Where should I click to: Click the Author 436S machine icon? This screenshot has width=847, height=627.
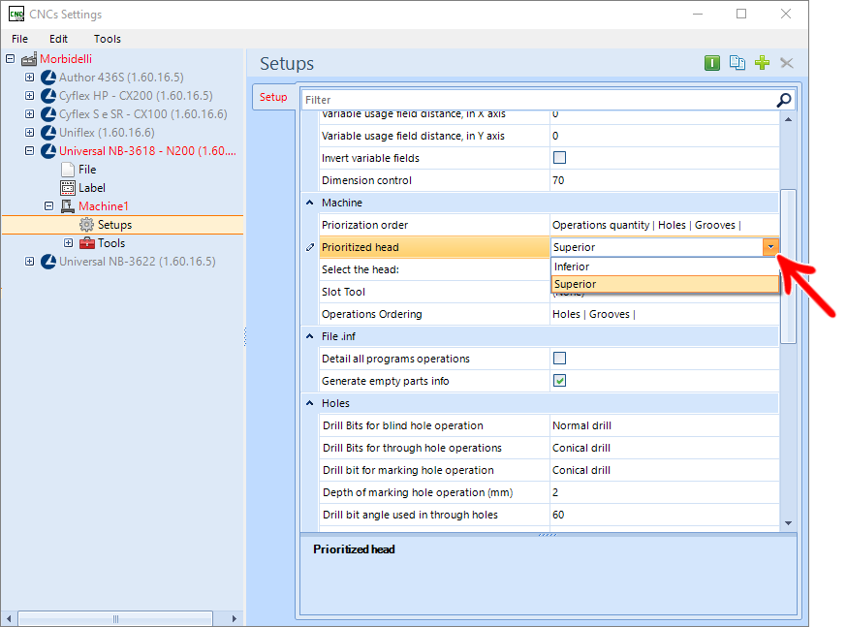(x=48, y=78)
